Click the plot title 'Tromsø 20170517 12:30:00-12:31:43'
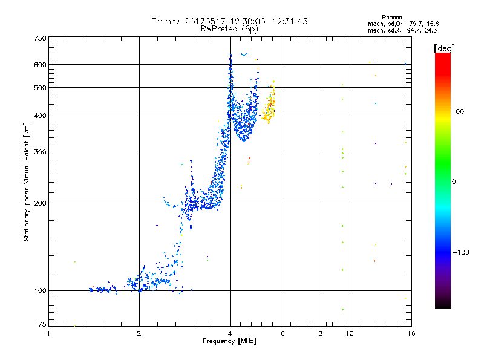The image size is (484, 363). tap(229, 21)
